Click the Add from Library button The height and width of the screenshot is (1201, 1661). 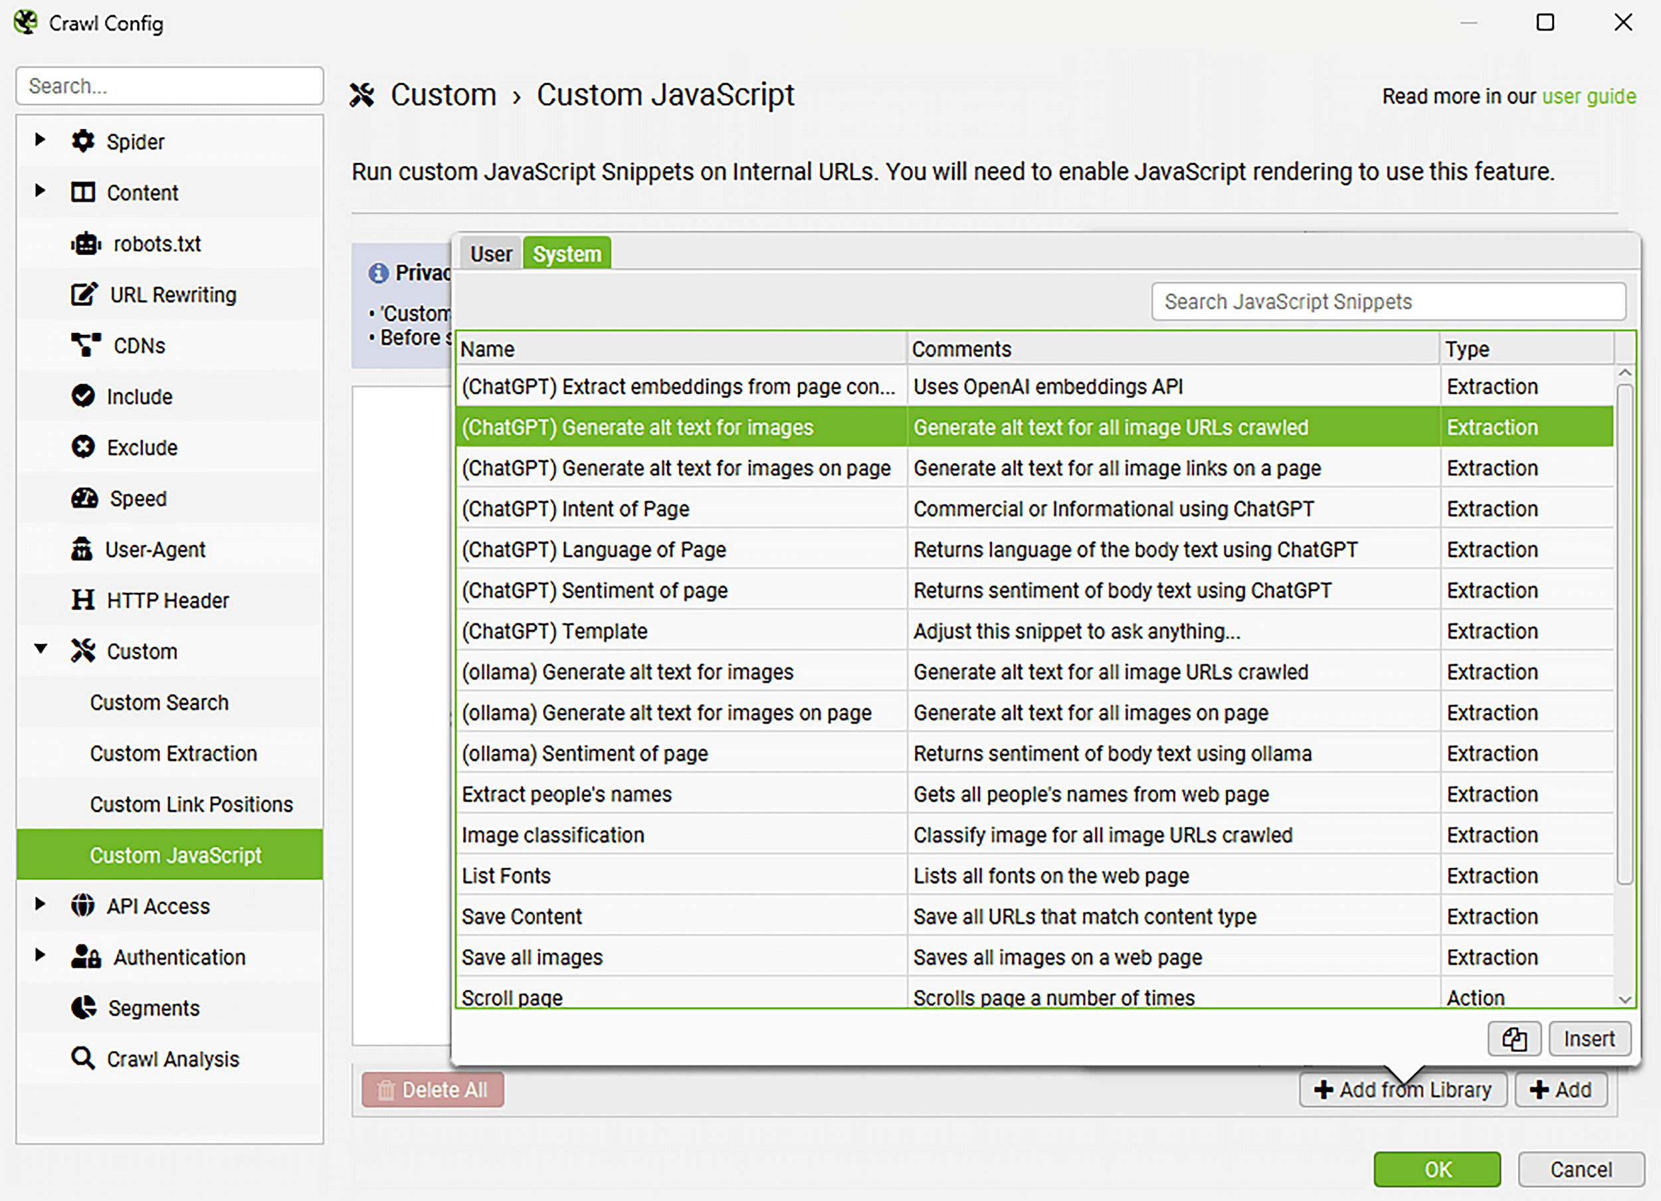click(x=1403, y=1089)
